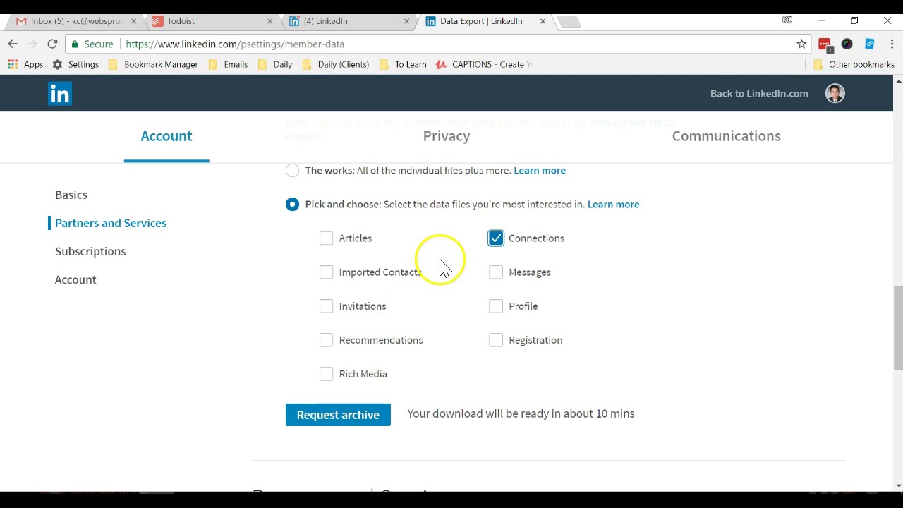903x508 pixels.
Task: Select The works radio option
Action: coord(292,171)
